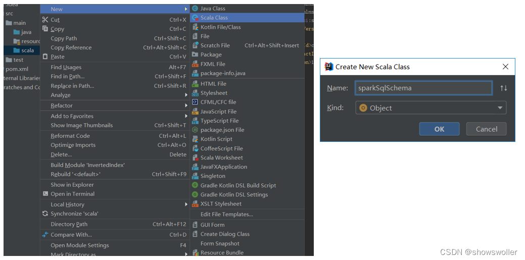
Task: Click the Kotlin Script icon
Action: click(x=195, y=139)
